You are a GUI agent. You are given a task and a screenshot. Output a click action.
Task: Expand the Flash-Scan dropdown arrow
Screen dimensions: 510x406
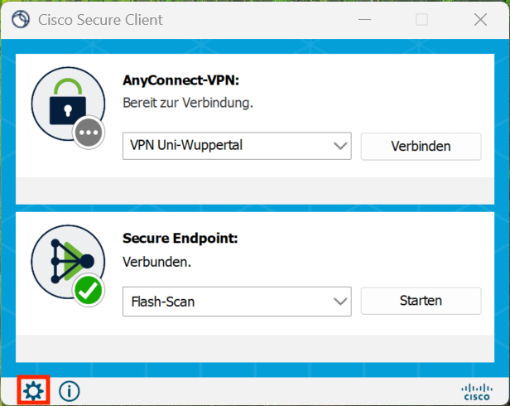(x=340, y=302)
